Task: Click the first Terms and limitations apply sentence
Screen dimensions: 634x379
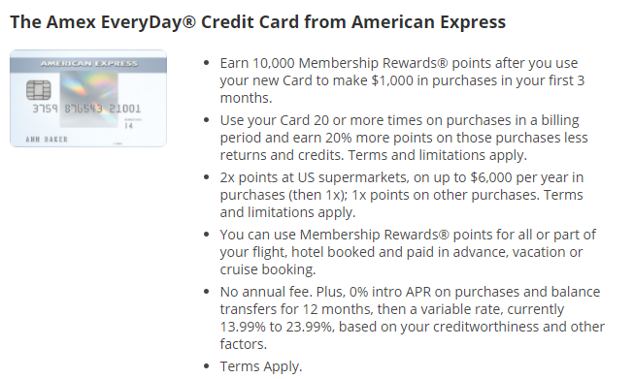Action: [x=438, y=155]
